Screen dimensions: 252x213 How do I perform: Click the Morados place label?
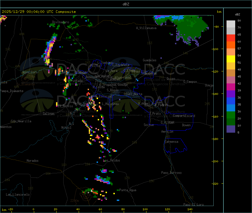click(32, 161)
